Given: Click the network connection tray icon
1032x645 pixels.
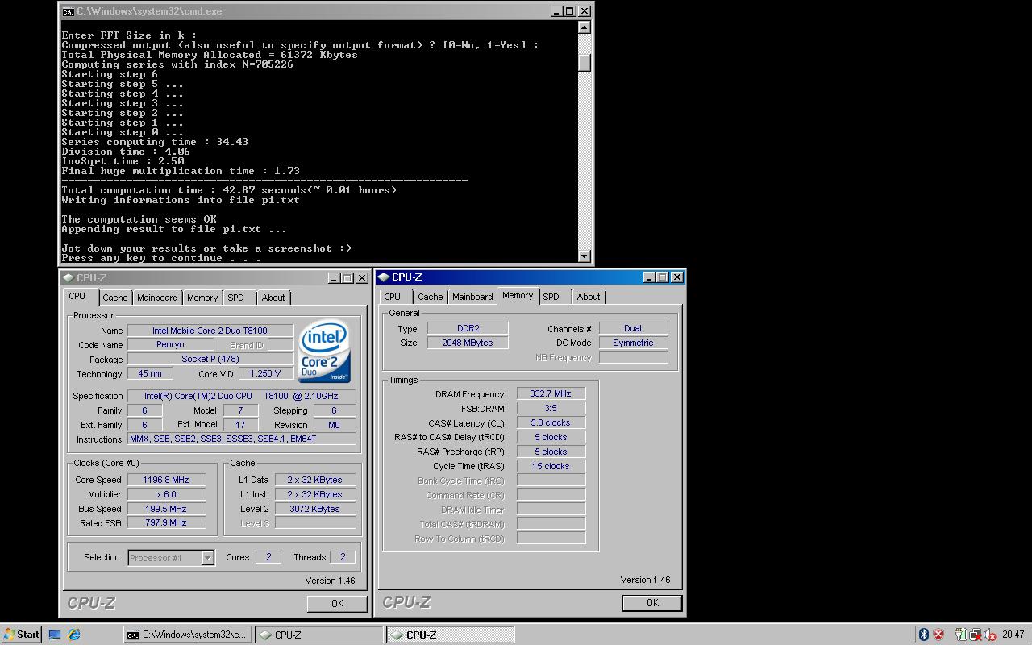Looking at the screenshot, I should pyautogui.click(x=976, y=635).
